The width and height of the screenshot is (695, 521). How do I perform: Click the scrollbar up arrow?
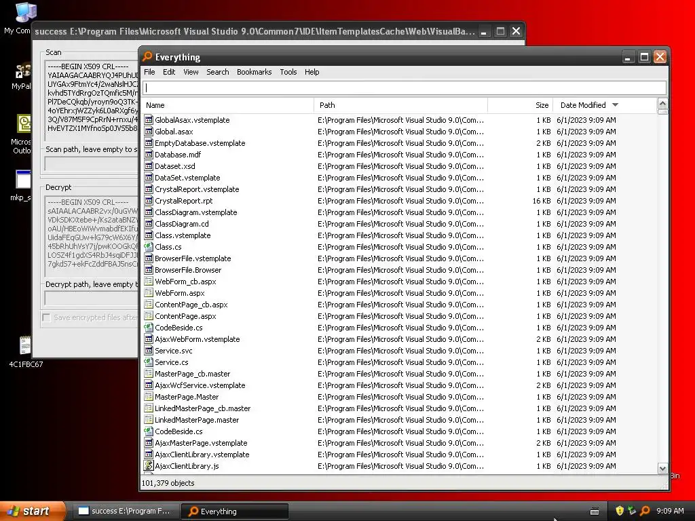point(662,104)
